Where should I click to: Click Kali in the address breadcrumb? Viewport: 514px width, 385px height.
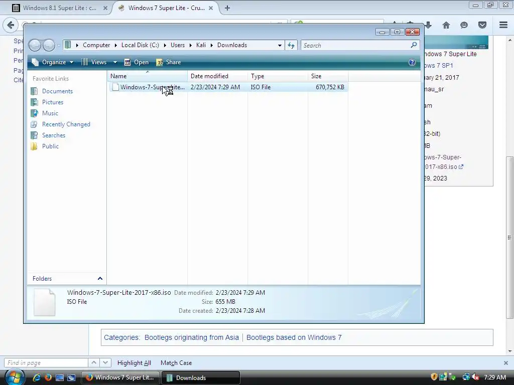pyautogui.click(x=201, y=45)
